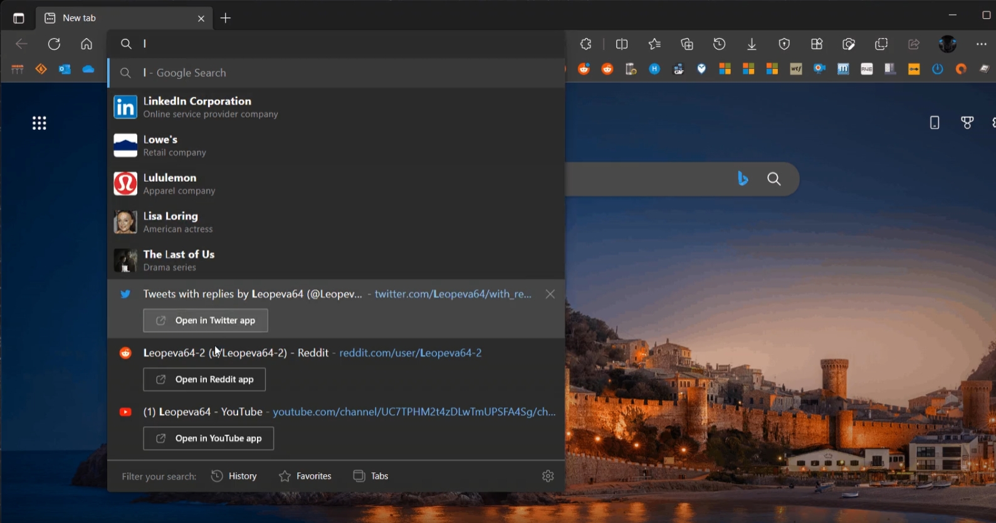Open the Extensions puzzle icon

pos(586,44)
